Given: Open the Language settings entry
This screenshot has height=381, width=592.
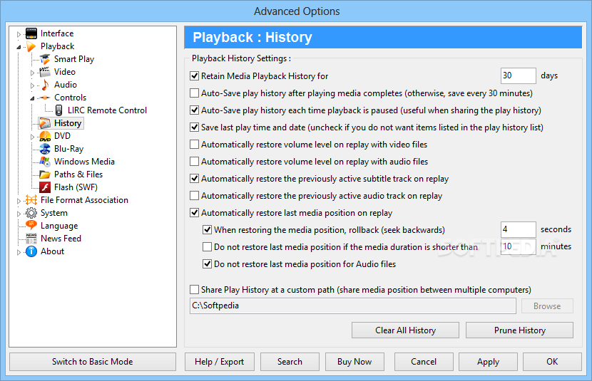Looking at the screenshot, I should coord(59,226).
